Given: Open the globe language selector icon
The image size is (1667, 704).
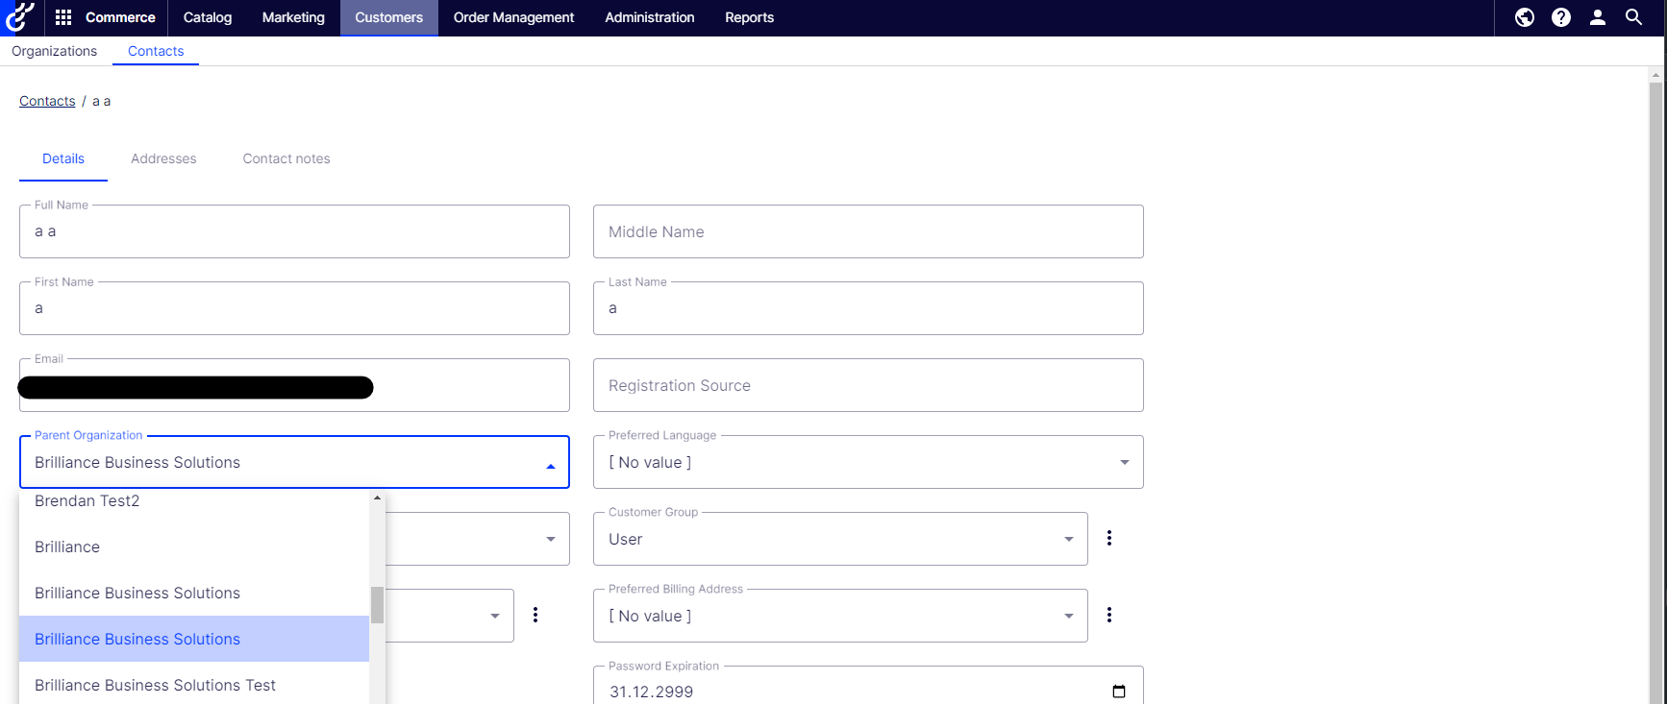Looking at the screenshot, I should (x=1525, y=17).
